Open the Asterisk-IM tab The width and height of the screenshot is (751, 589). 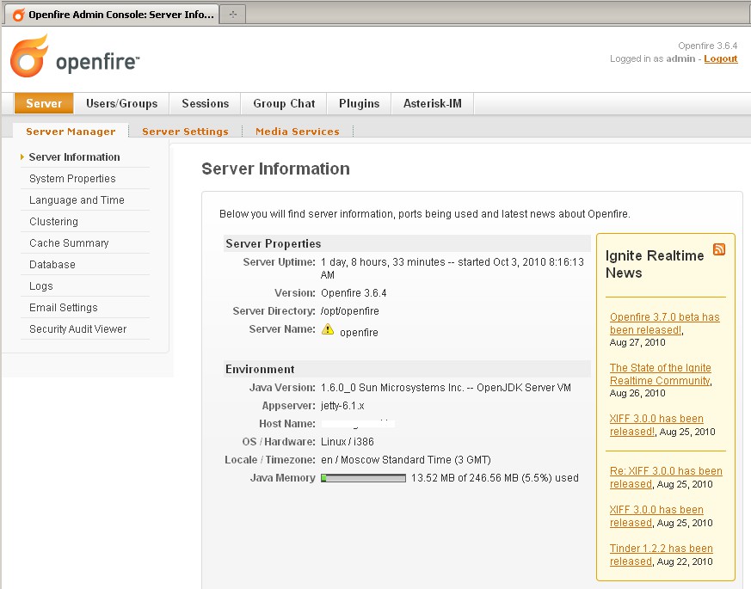(433, 103)
